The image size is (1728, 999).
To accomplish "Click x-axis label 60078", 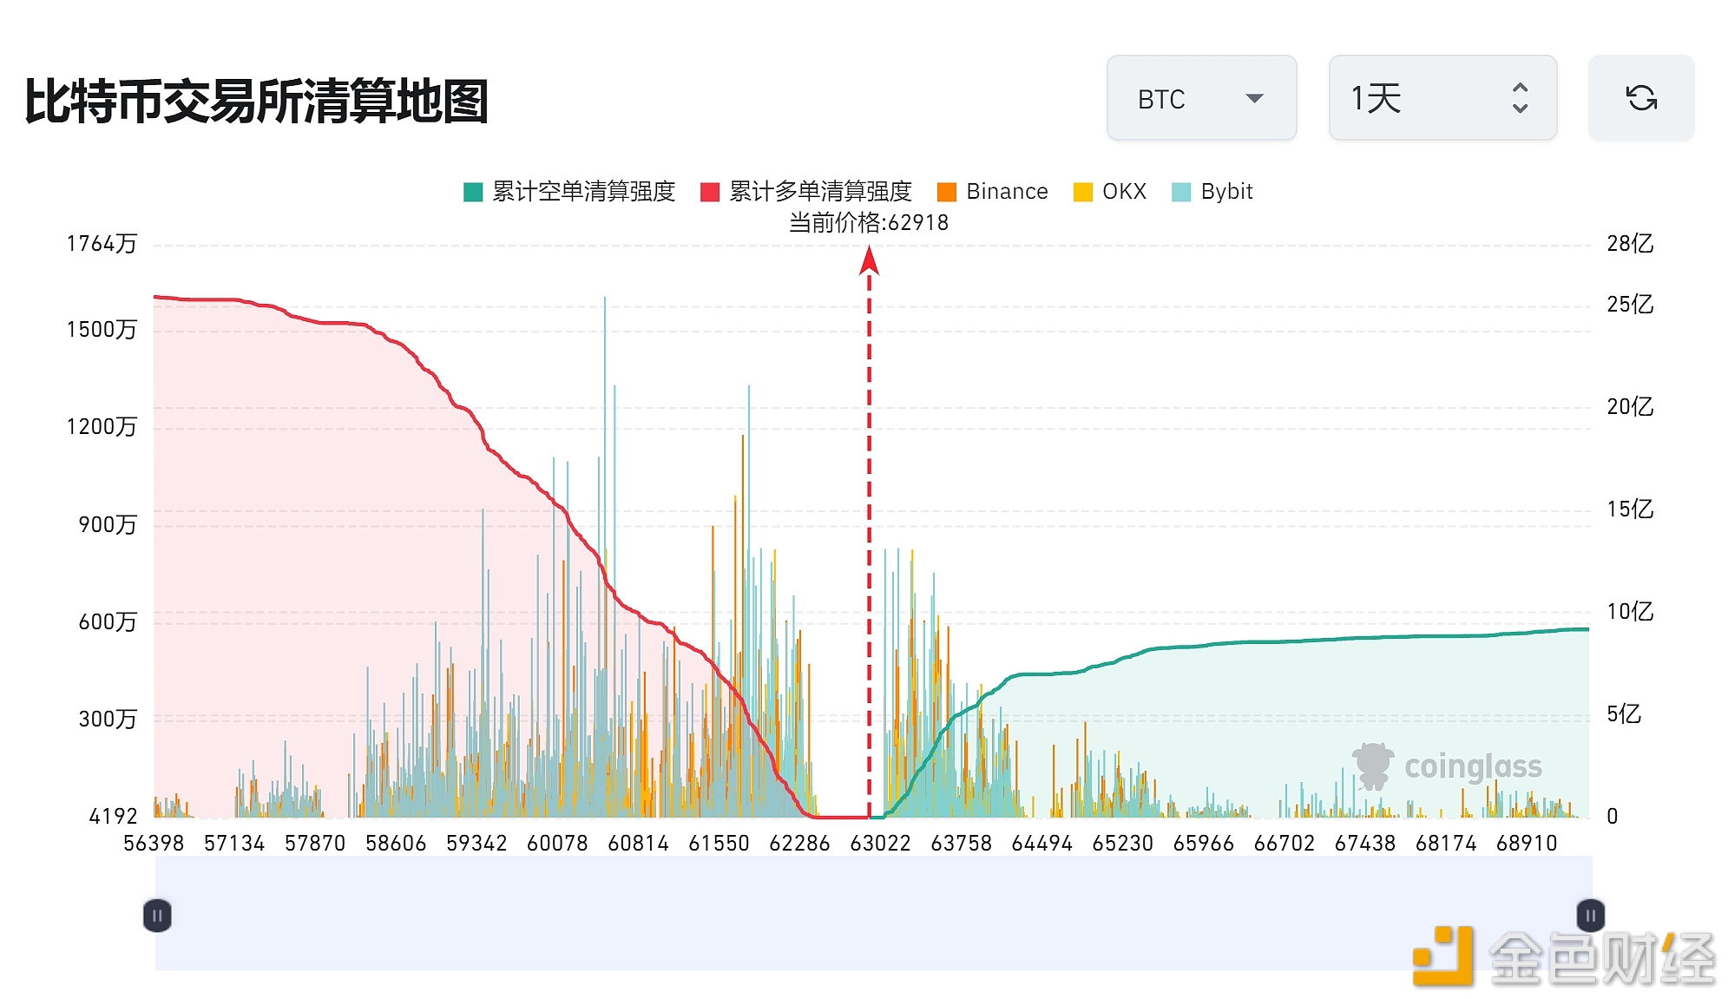I will click(557, 844).
